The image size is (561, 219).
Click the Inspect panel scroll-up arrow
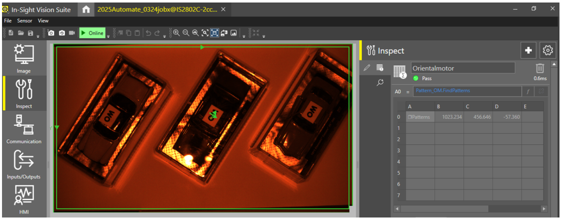point(555,63)
